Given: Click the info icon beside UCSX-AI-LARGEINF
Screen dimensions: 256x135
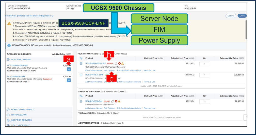Looking at the screenshot, I should tap(29, 8).
